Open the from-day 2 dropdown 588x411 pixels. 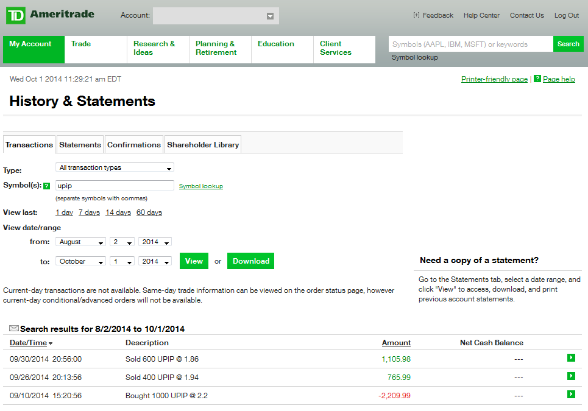pos(122,242)
